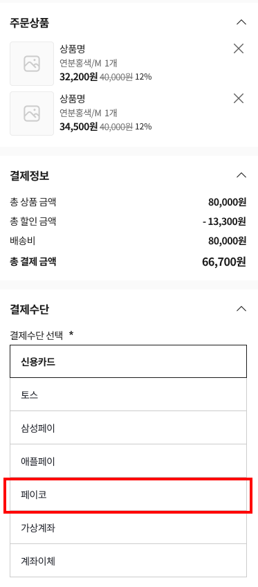Image resolution: width=258 pixels, height=587 pixels.
Task: Open the first 상품명 product title
Action: point(73,49)
